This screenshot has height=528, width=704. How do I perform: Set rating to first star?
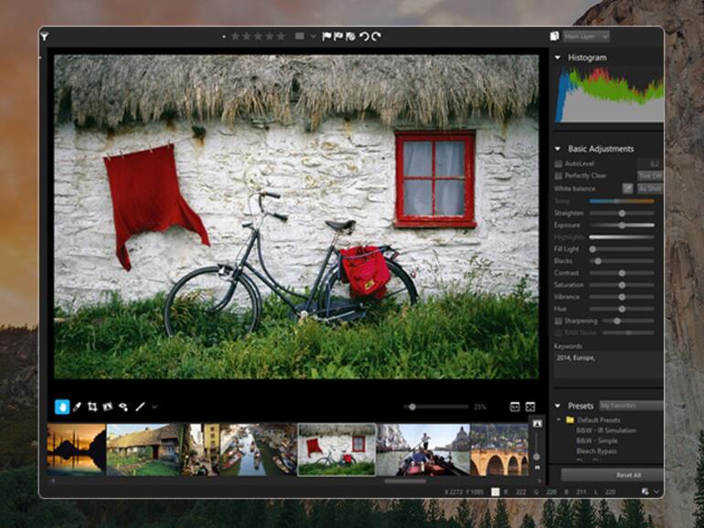coord(235,37)
